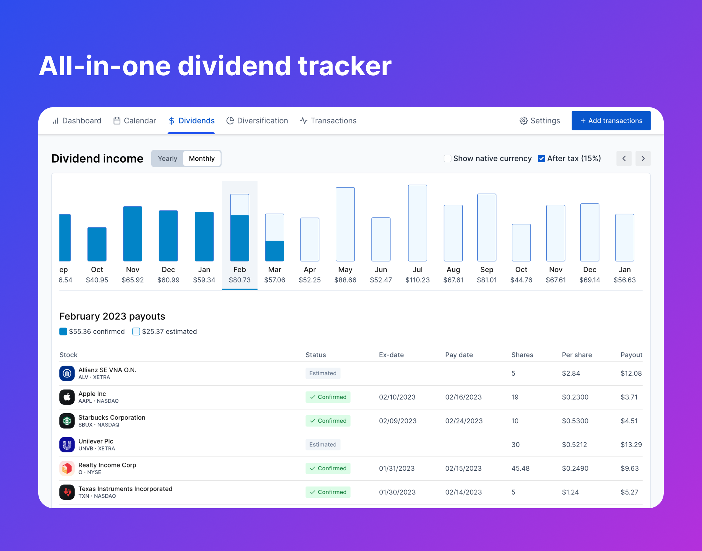Select the Jun $52.47 bar
The width and height of the screenshot is (702, 551).
[381, 239]
